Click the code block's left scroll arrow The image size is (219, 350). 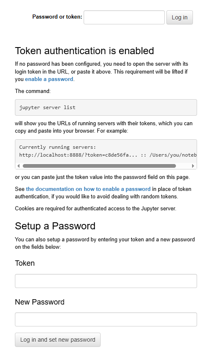pyautogui.click(x=19, y=166)
